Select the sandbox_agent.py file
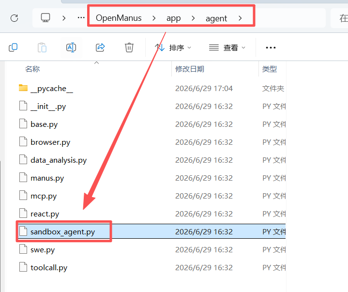348x292 pixels. pos(62,232)
